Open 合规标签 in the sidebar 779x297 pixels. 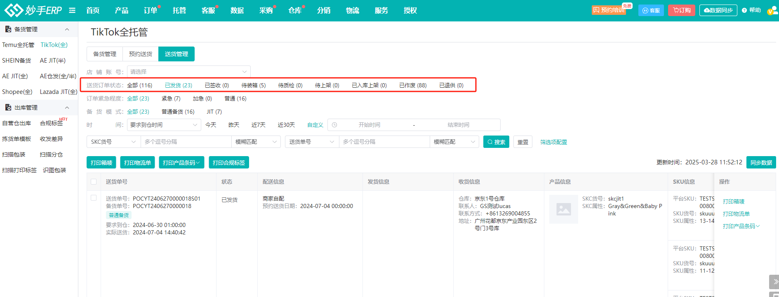coord(52,123)
